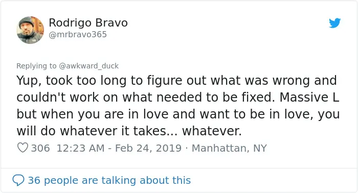Click the word 'this' in the footer link
The height and width of the screenshot is (193, 358).
182,180
